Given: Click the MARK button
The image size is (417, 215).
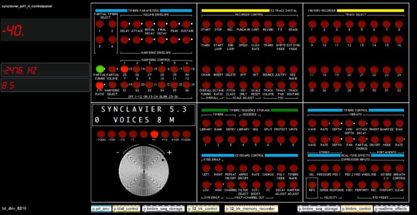Looking at the screenshot, I should coord(206,40).
